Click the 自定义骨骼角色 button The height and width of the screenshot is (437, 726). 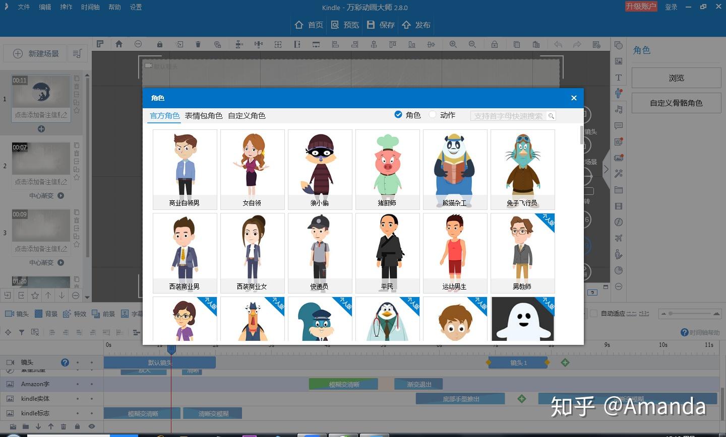tap(676, 103)
